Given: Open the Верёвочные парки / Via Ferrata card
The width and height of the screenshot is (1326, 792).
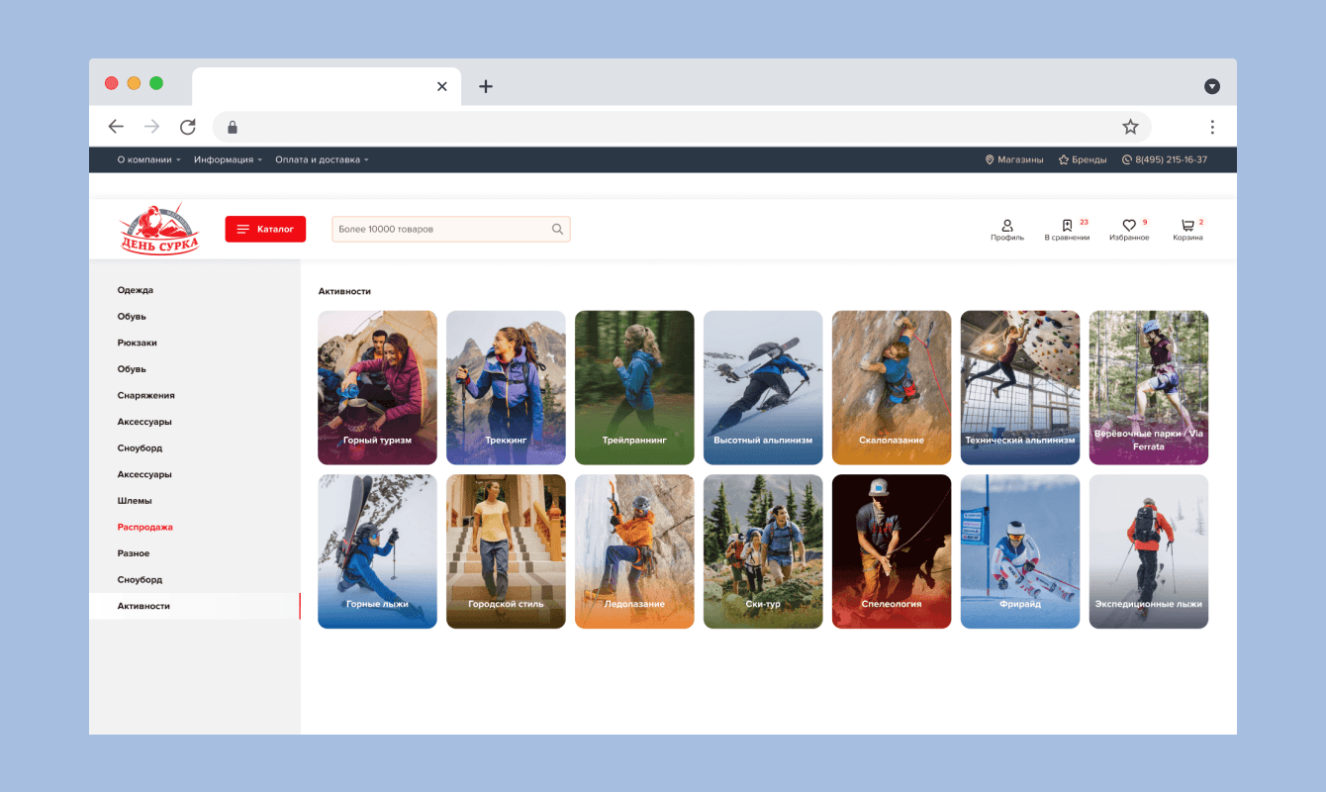Looking at the screenshot, I should (x=1149, y=387).
